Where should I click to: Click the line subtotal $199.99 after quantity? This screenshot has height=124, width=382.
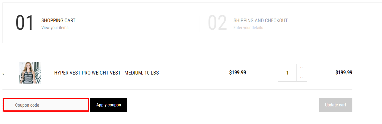pos(344,73)
